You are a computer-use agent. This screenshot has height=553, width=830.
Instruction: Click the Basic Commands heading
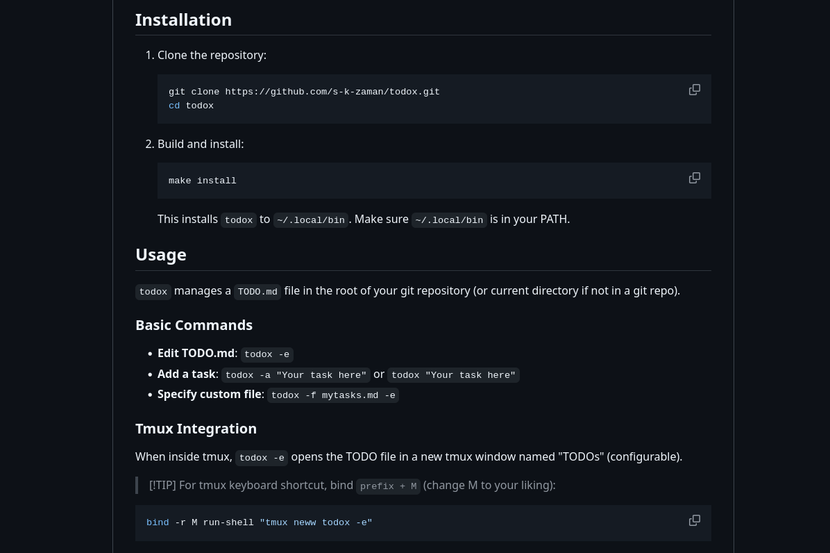[x=194, y=325]
